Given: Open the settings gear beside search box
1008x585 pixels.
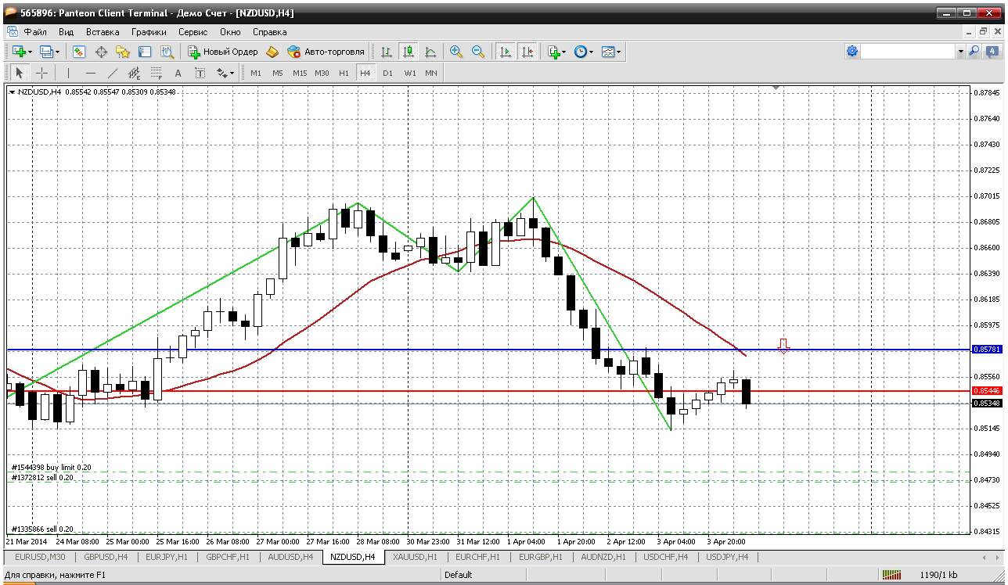Looking at the screenshot, I should pyautogui.click(x=852, y=52).
